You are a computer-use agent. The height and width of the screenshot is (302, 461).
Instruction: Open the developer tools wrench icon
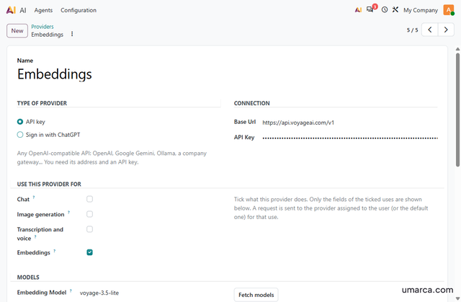[x=395, y=9]
